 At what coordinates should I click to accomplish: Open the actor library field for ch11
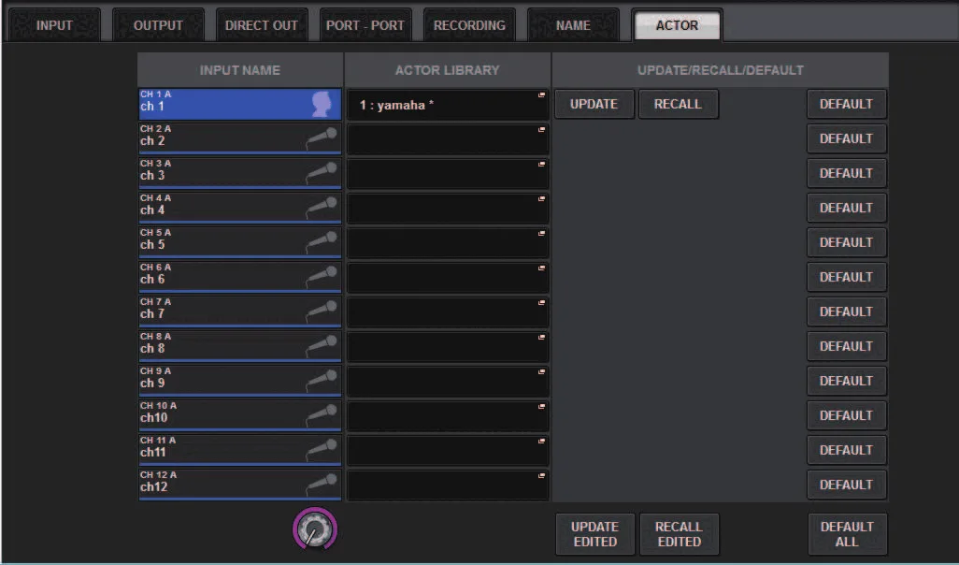pyautogui.click(x=448, y=451)
